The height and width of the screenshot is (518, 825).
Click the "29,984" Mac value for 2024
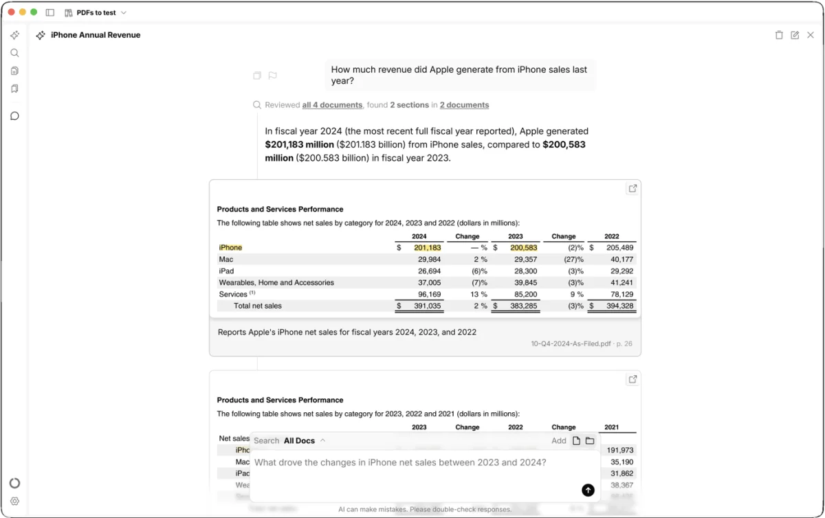coord(429,260)
